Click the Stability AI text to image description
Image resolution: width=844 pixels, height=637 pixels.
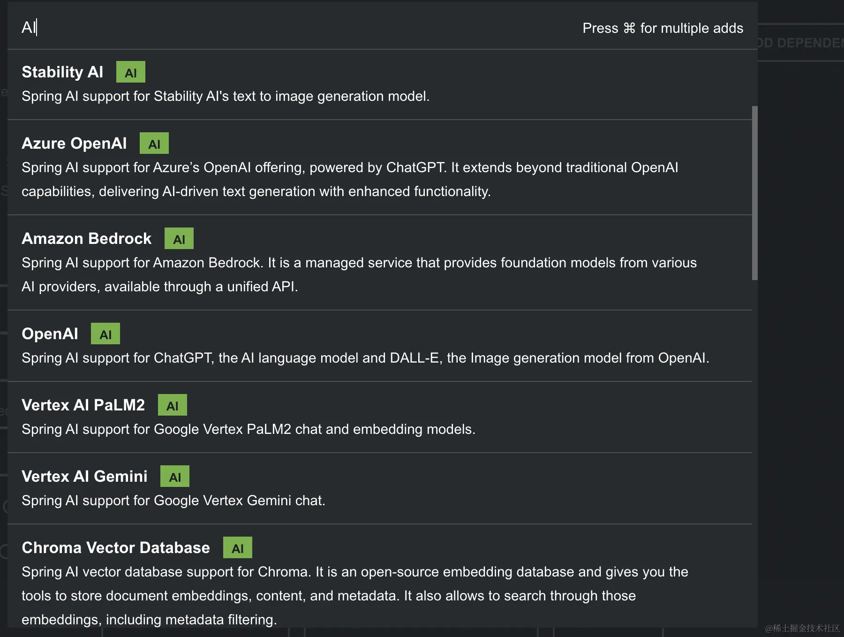tap(226, 97)
